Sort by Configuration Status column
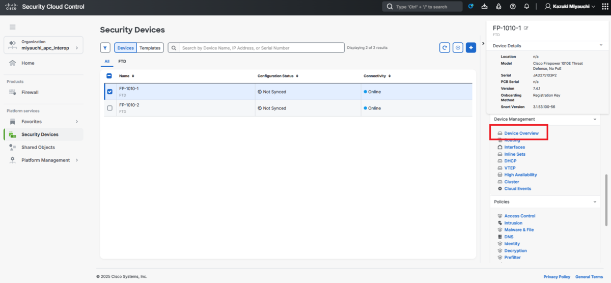 (278, 76)
